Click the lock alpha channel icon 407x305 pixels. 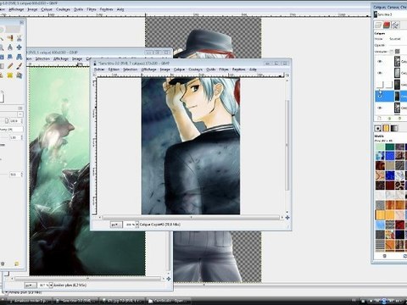pyautogui.click(x=398, y=52)
